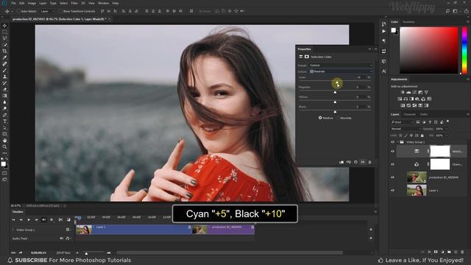Switch to the Channels tab

[409, 115]
